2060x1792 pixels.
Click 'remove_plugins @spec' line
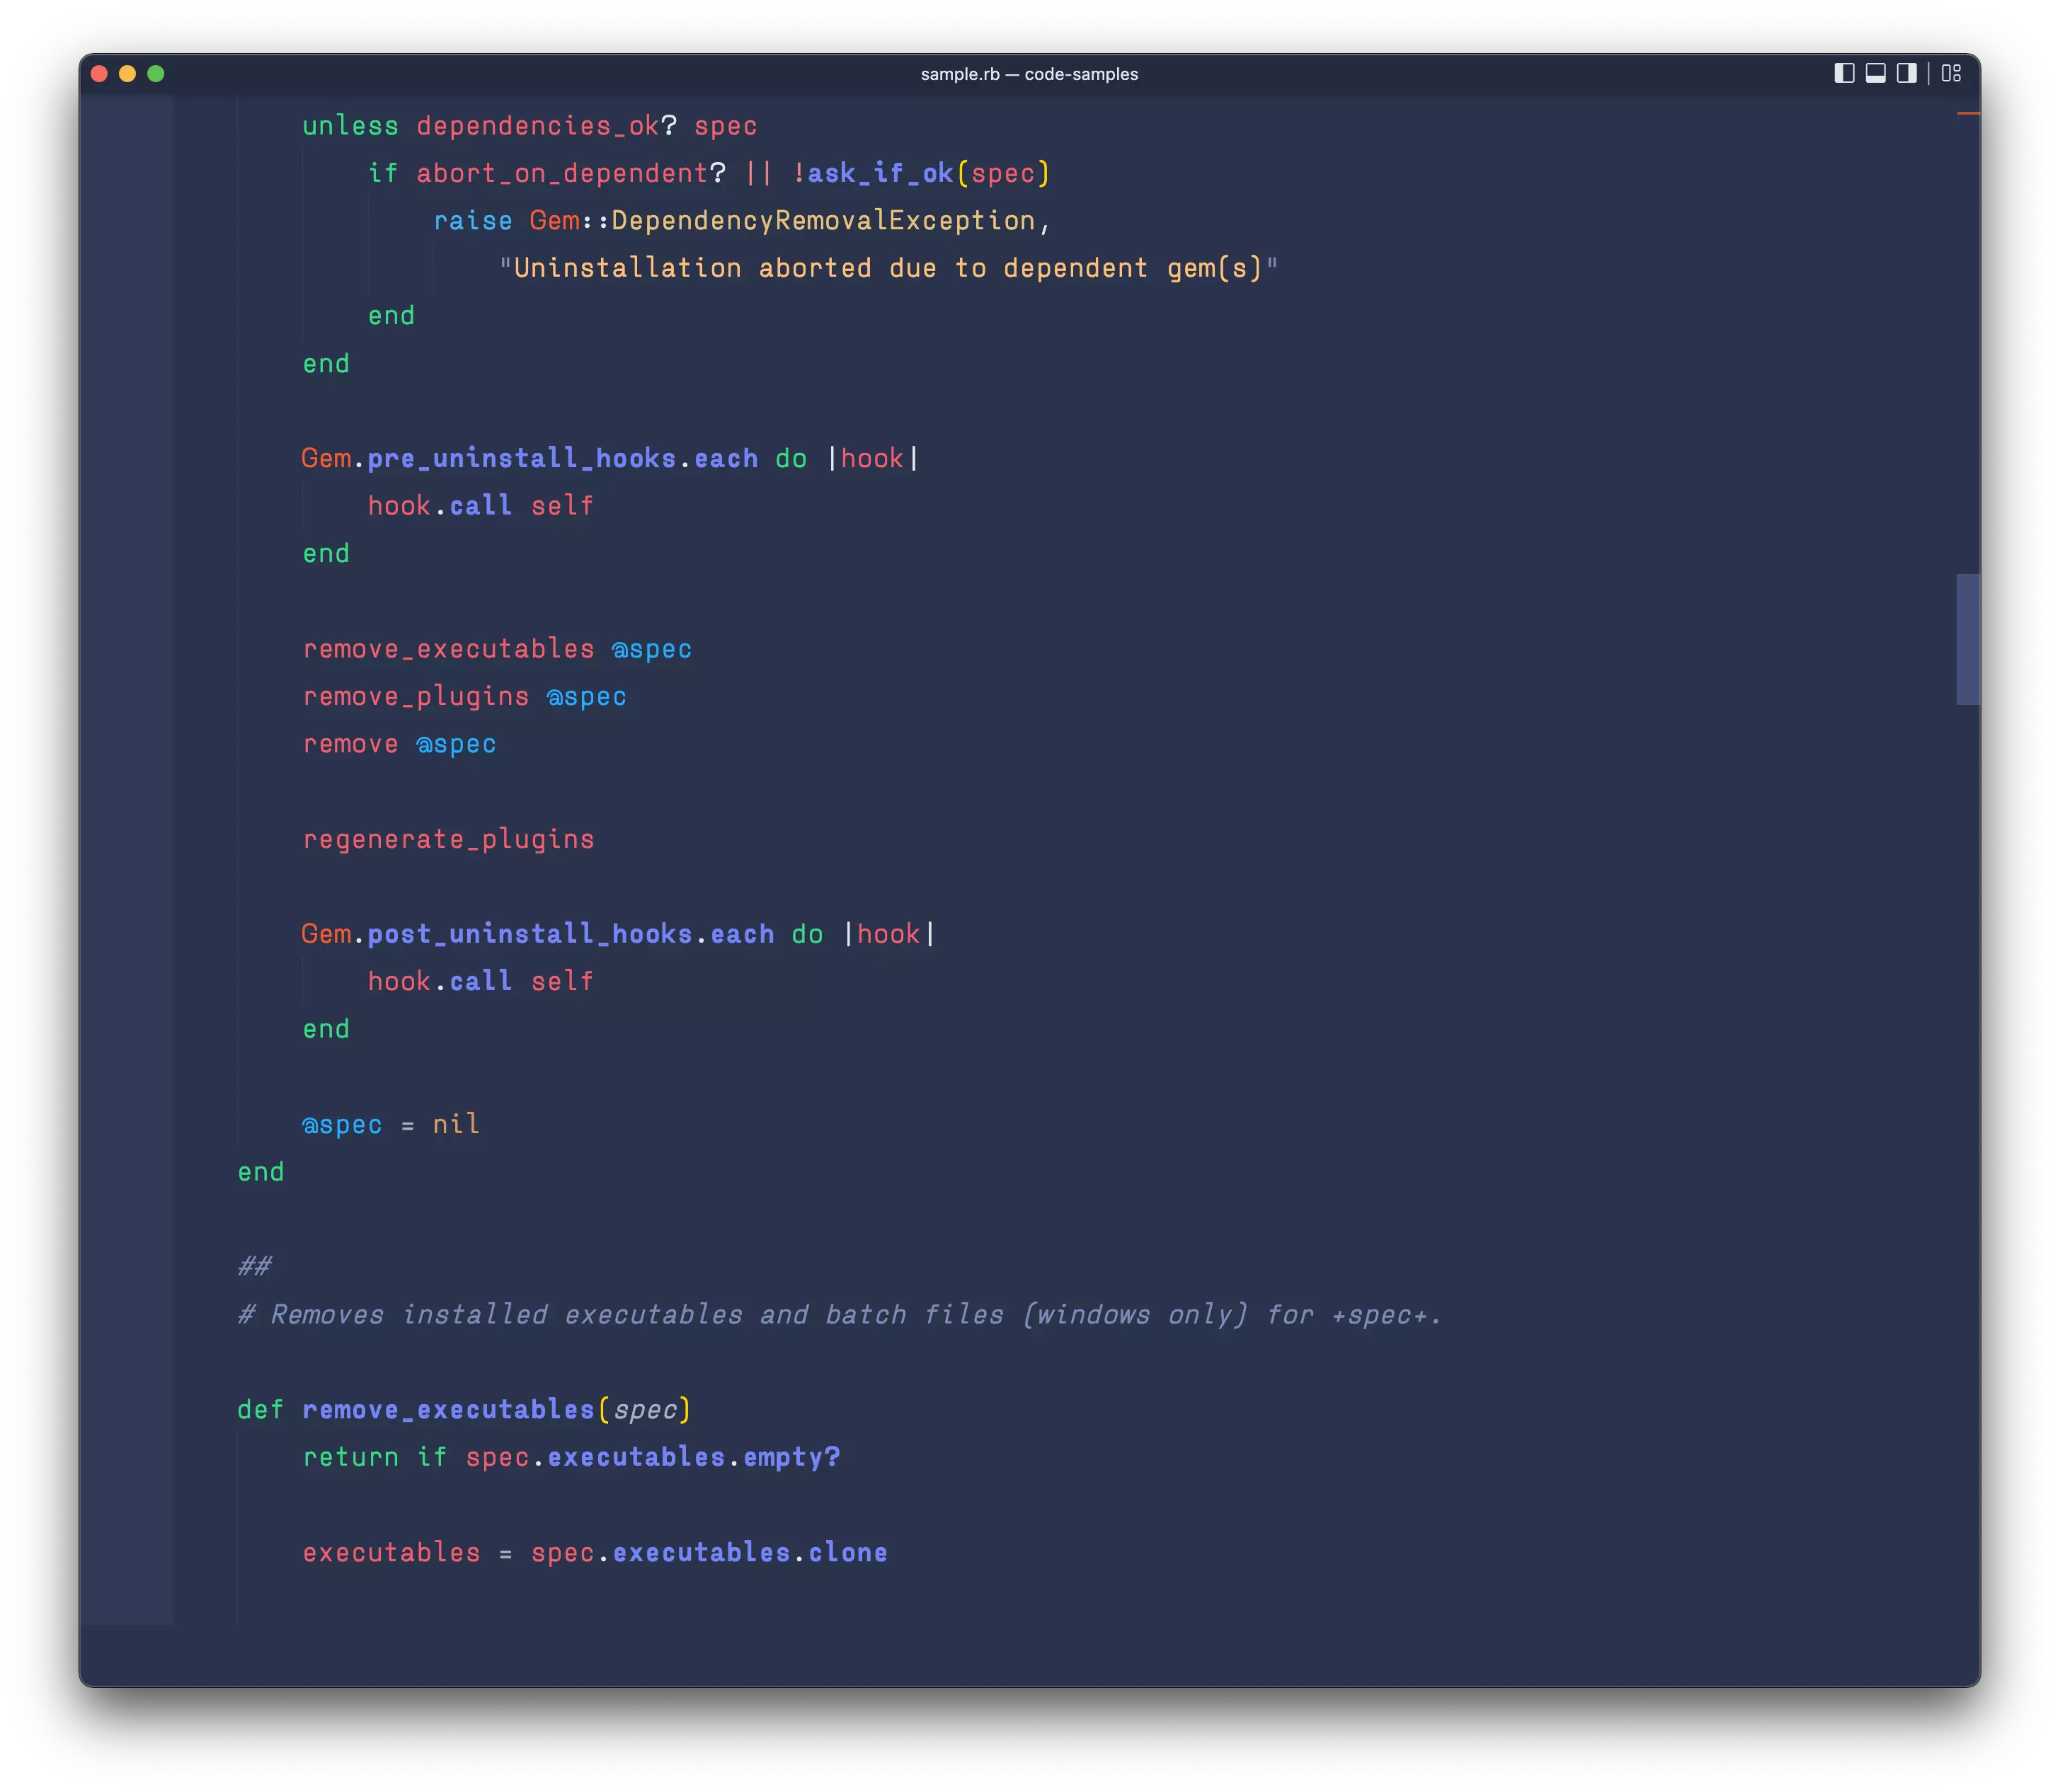pyautogui.click(x=464, y=696)
